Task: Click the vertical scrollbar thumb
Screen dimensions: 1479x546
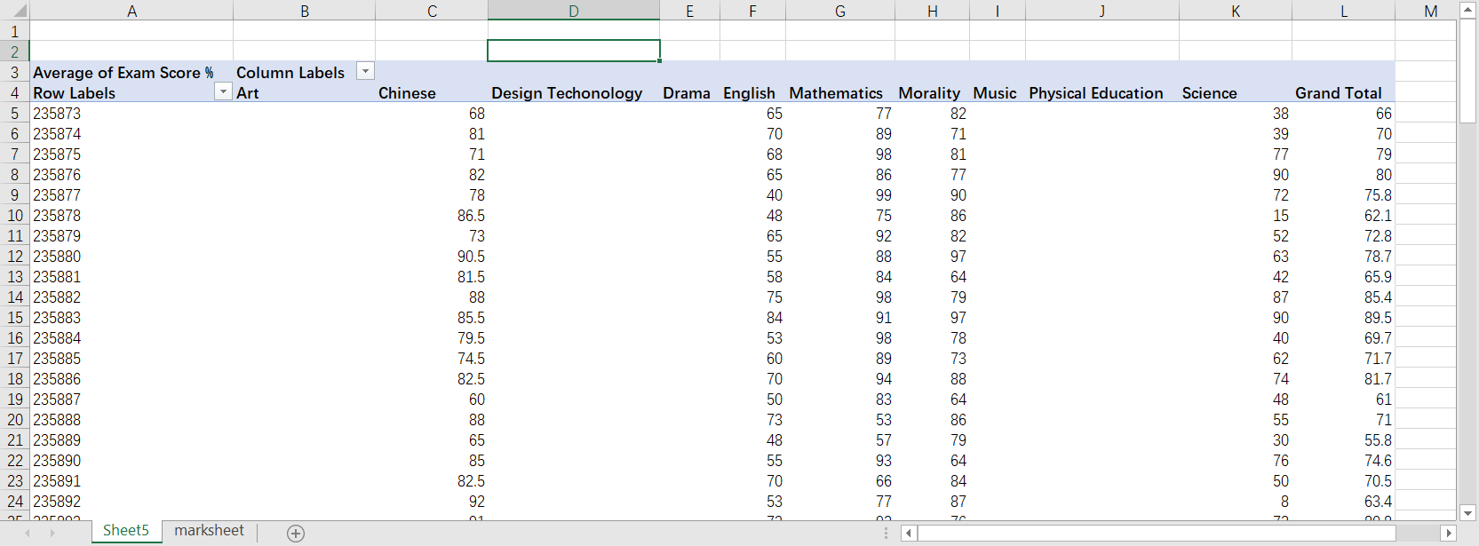Action: (1467, 71)
